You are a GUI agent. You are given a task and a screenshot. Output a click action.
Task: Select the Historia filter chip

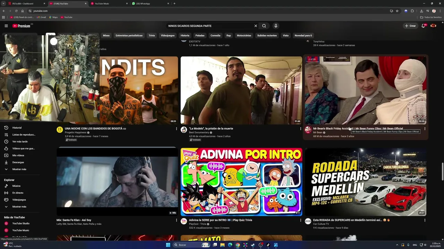click(x=185, y=35)
